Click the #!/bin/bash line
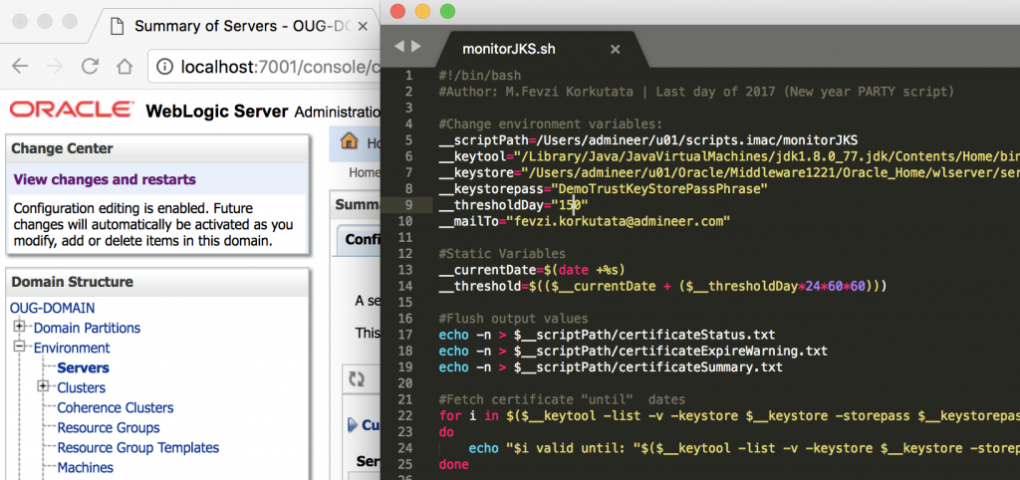 coord(480,76)
